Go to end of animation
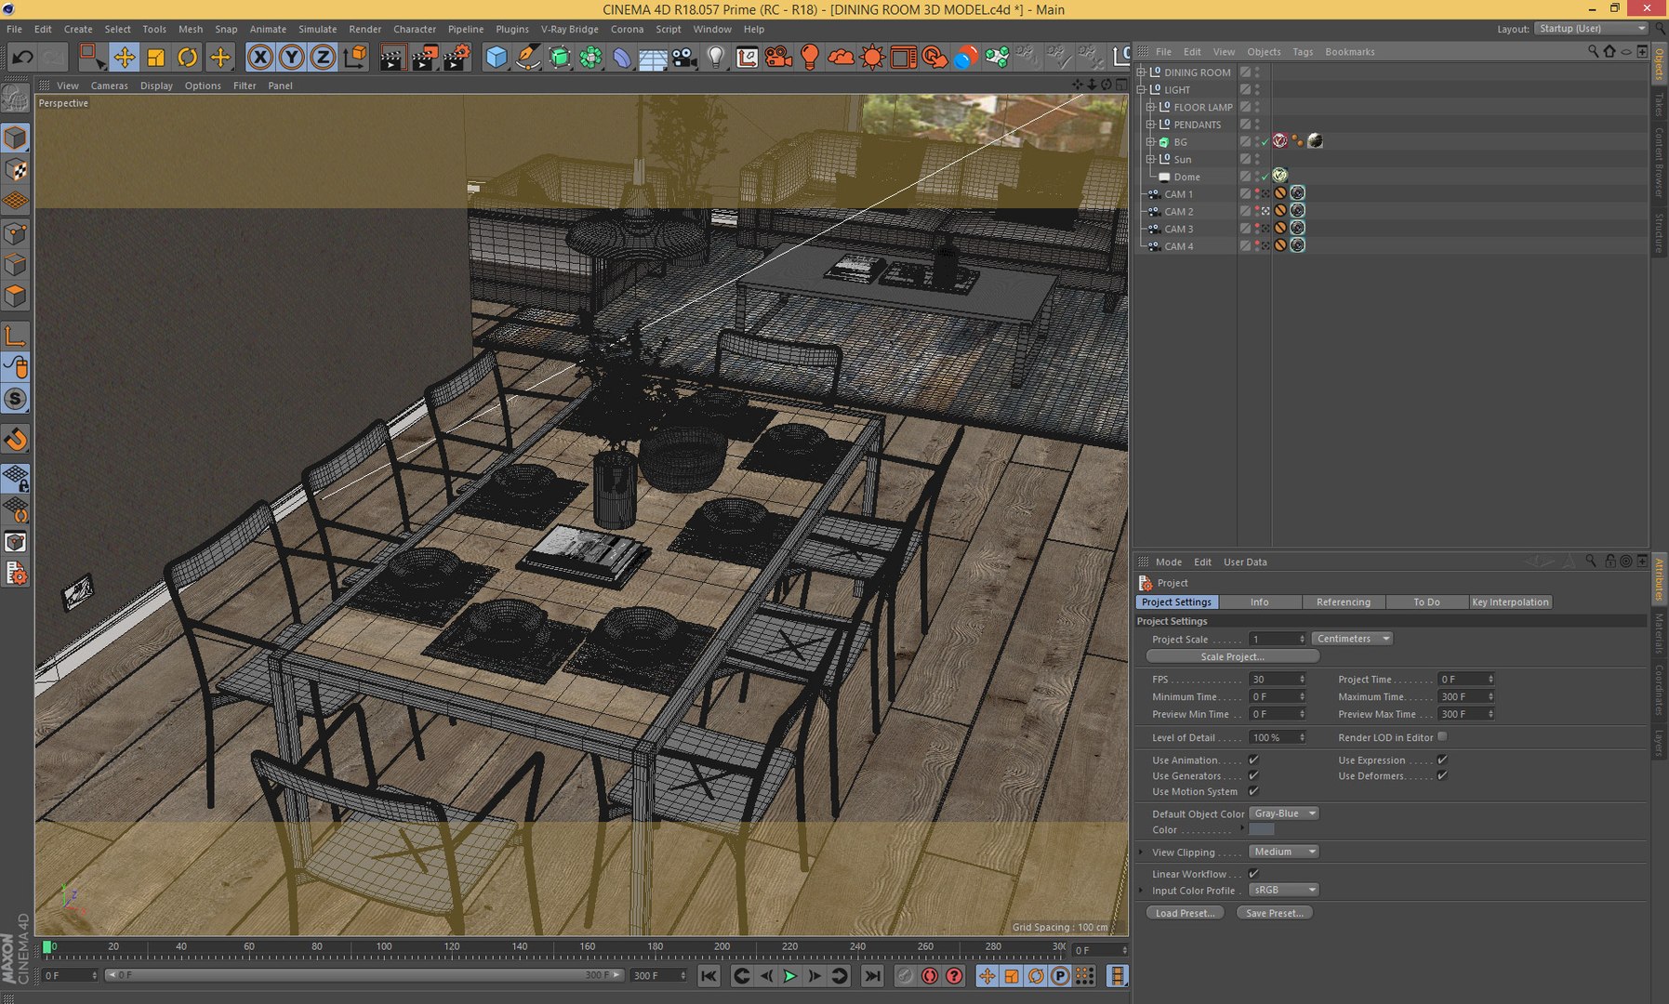1669x1004 pixels. pos(872,975)
